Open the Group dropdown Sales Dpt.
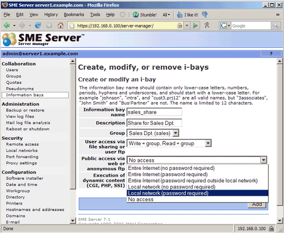Screen dimensions: 284x233 175,133
